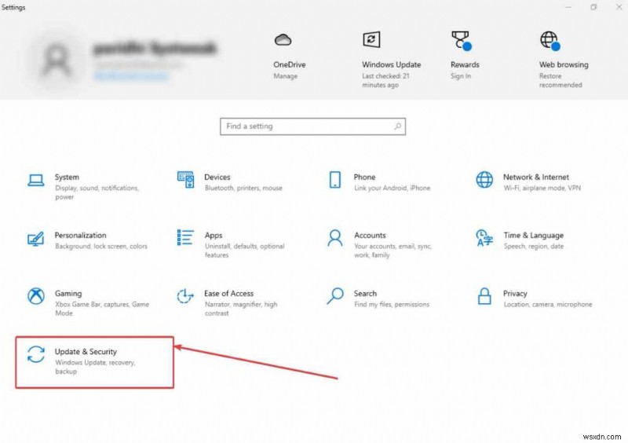Click the blurred account link under username

(x=130, y=76)
